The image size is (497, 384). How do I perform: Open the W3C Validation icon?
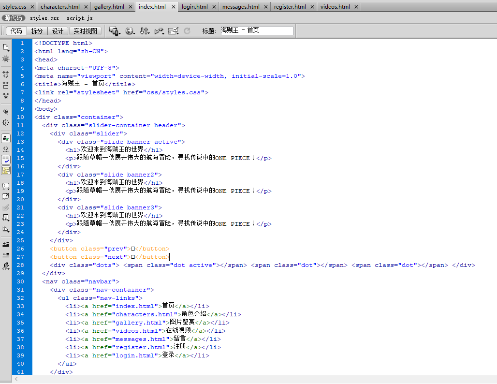pyautogui.click(x=159, y=31)
